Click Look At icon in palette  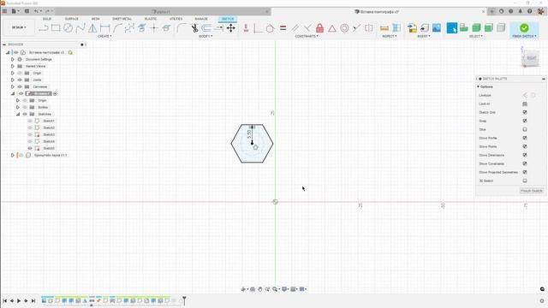pos(525,104)
